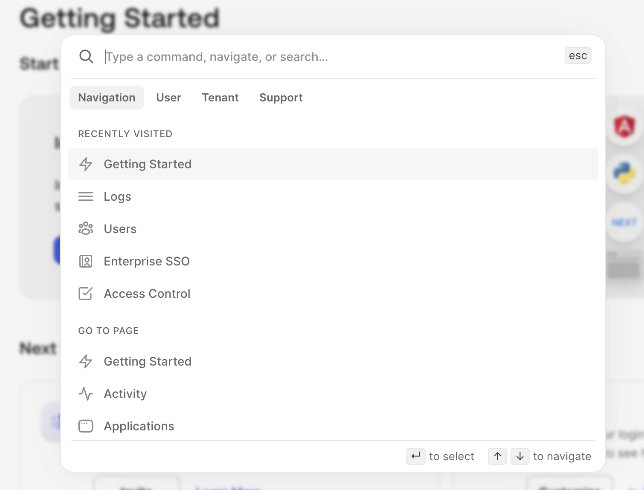The width and height of the screenshot is (644, 490).
Task: Navigate to Enterprise SSO
Action: click(x=333, y=261)
